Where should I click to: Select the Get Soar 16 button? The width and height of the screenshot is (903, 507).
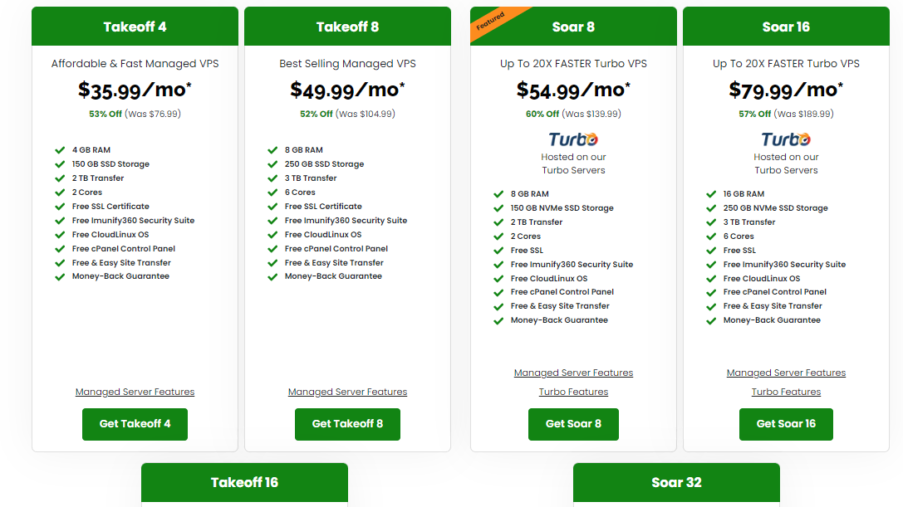(786, 424)
